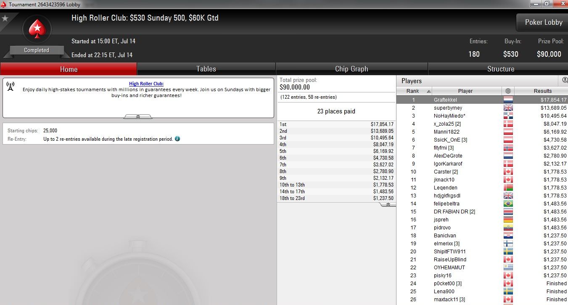Open the Structure tab
The height and width of the screenshot is (305, 568).
500,69
